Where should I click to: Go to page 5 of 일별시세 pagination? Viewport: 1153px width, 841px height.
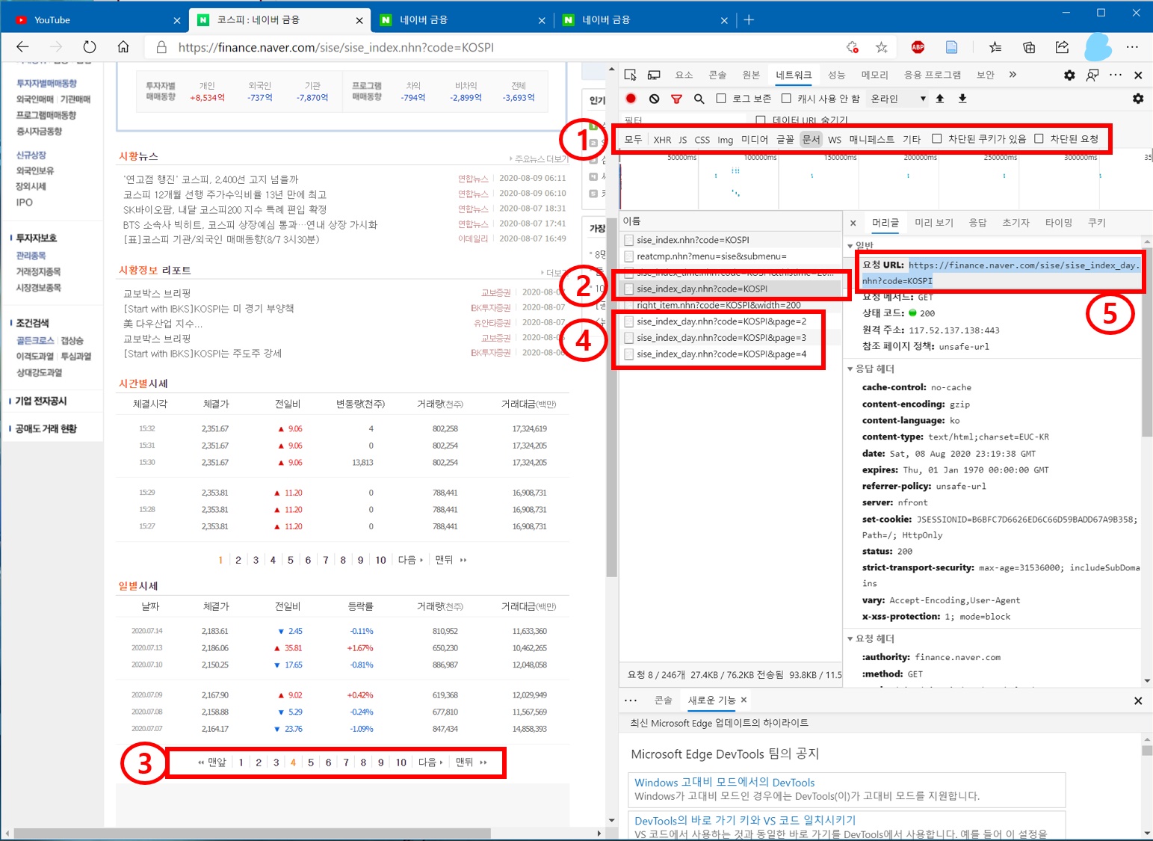tap(311, 763)
